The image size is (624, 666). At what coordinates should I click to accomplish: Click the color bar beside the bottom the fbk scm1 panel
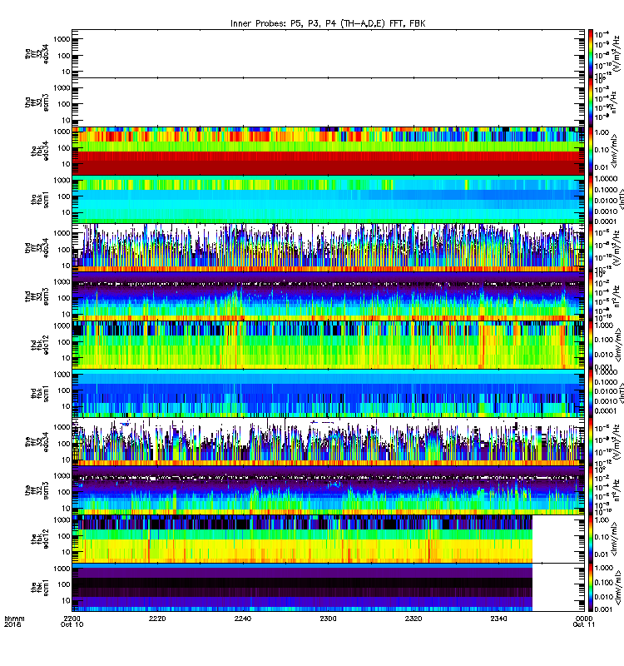click(591, 588)
